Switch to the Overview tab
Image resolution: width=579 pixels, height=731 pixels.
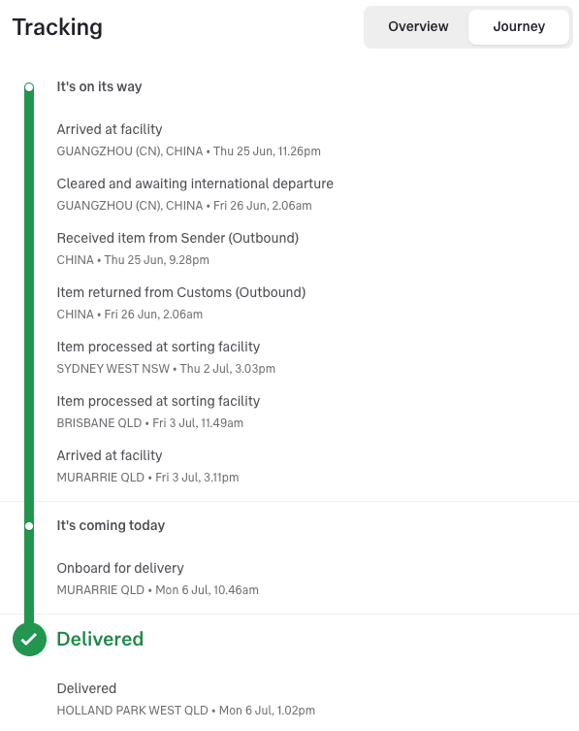[x=418, y=26]
